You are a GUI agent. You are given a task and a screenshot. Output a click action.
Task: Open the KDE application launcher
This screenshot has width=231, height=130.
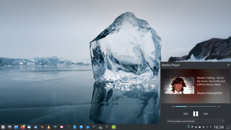3,127
